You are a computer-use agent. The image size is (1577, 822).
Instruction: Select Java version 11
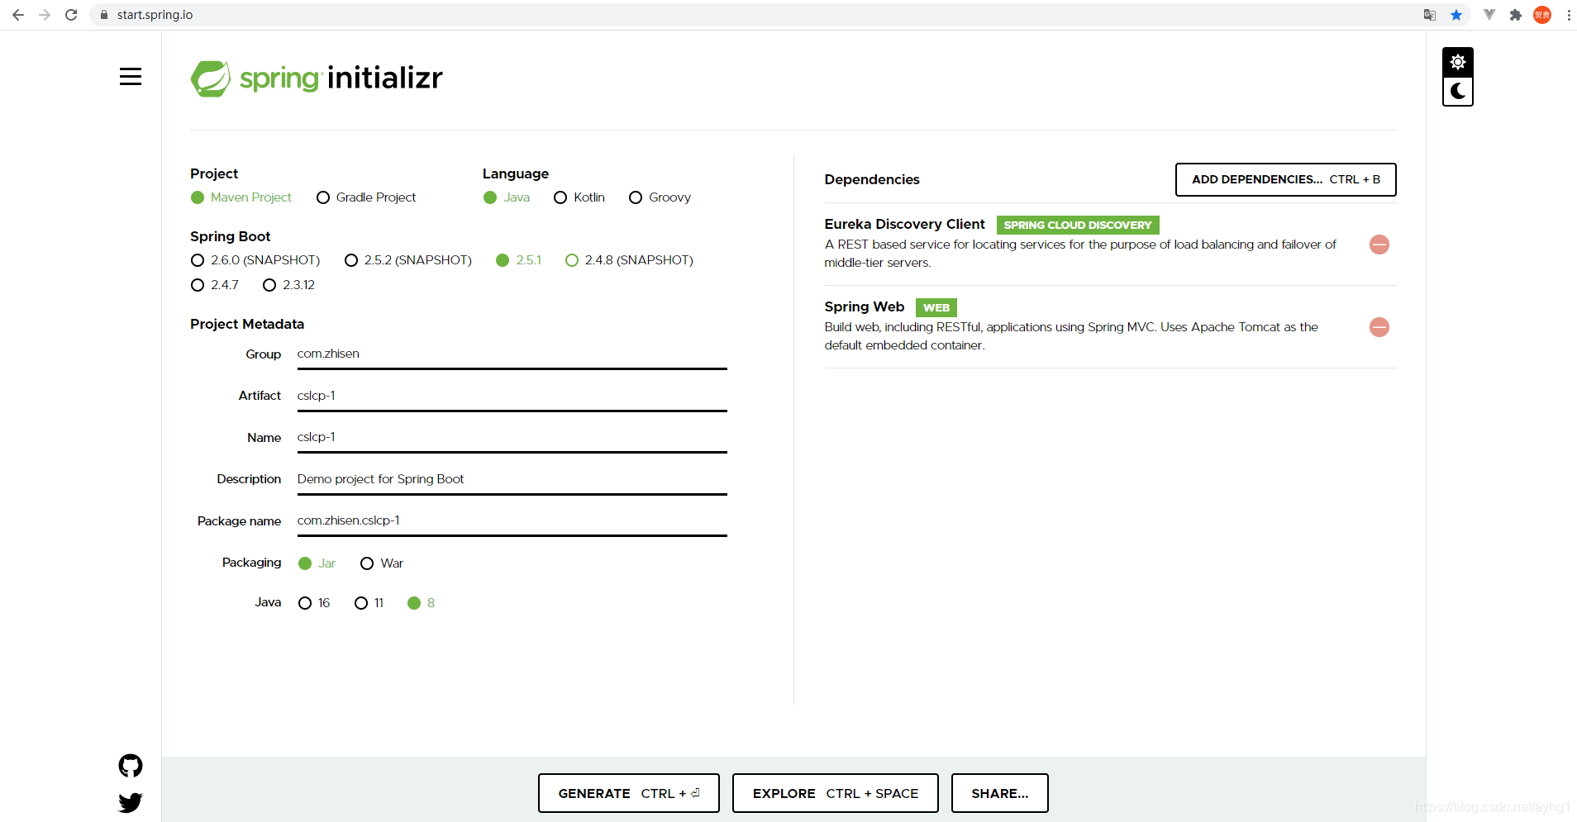[369, 603]
